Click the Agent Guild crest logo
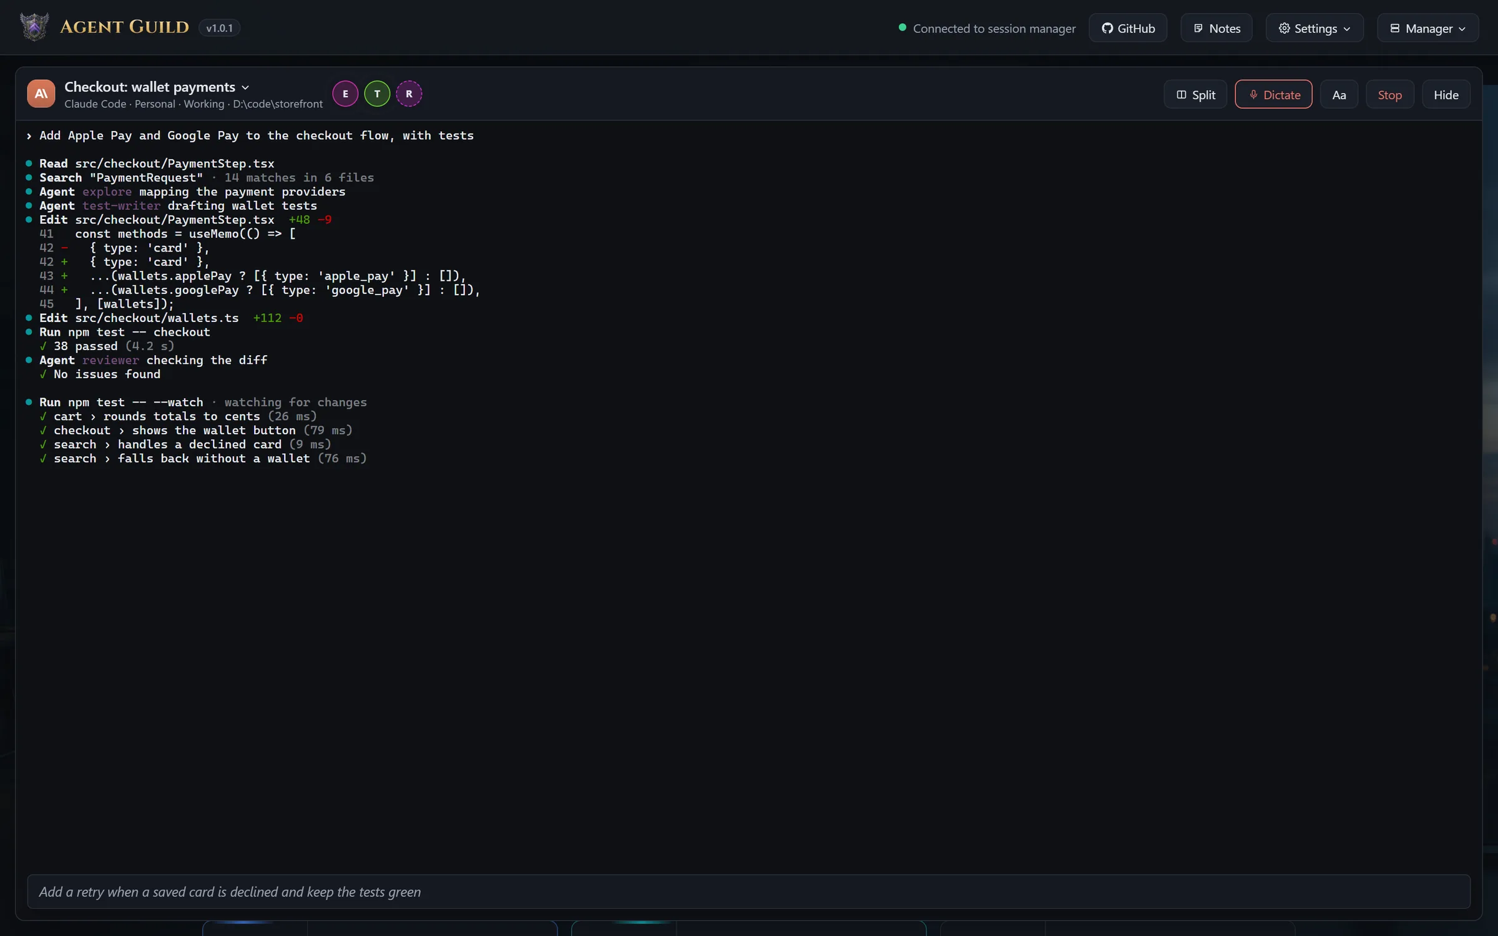The height and width of the screenshot is (936, 1498). (34, 27)
